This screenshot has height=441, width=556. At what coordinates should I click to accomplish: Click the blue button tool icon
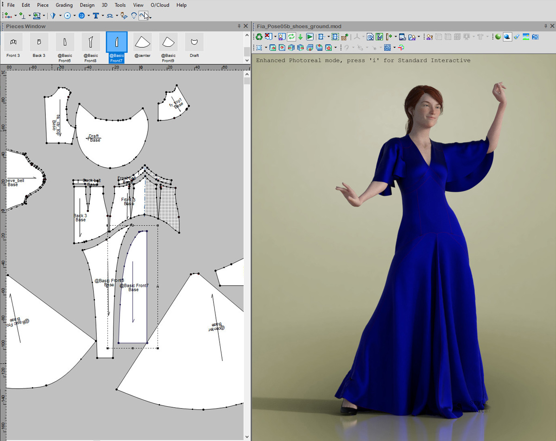click(82, 16)
